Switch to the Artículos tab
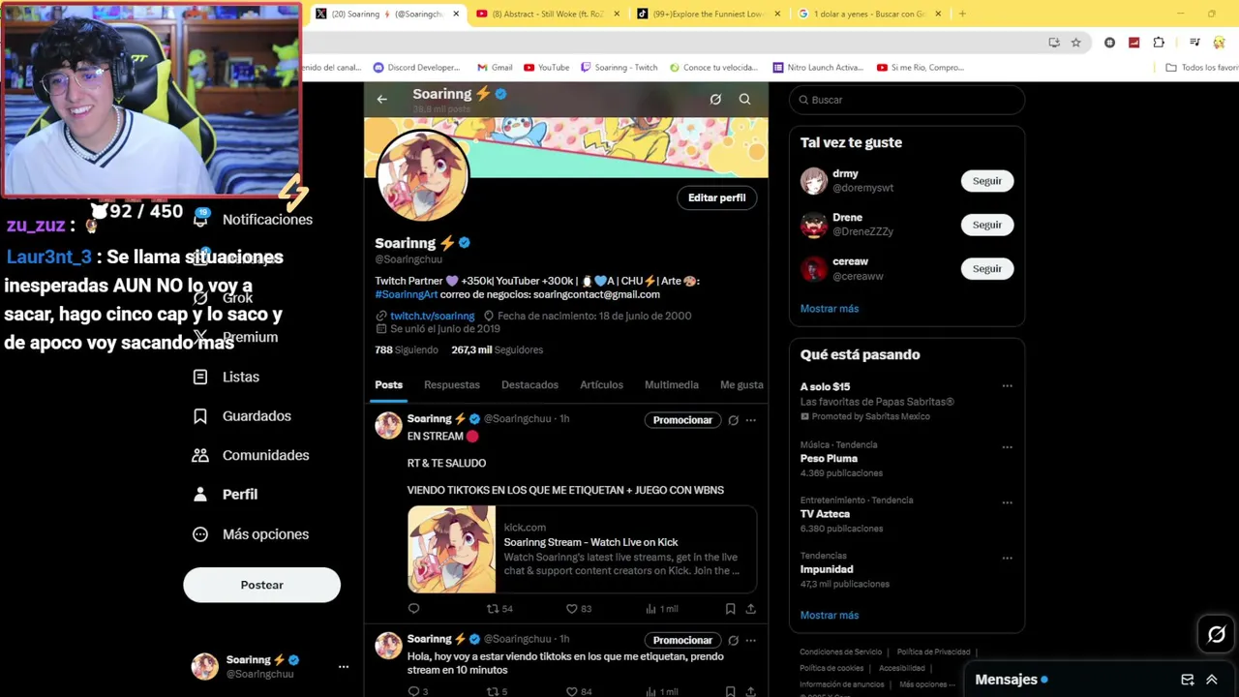The height and width of the screenshot is (697, 1239). (601, 384)
